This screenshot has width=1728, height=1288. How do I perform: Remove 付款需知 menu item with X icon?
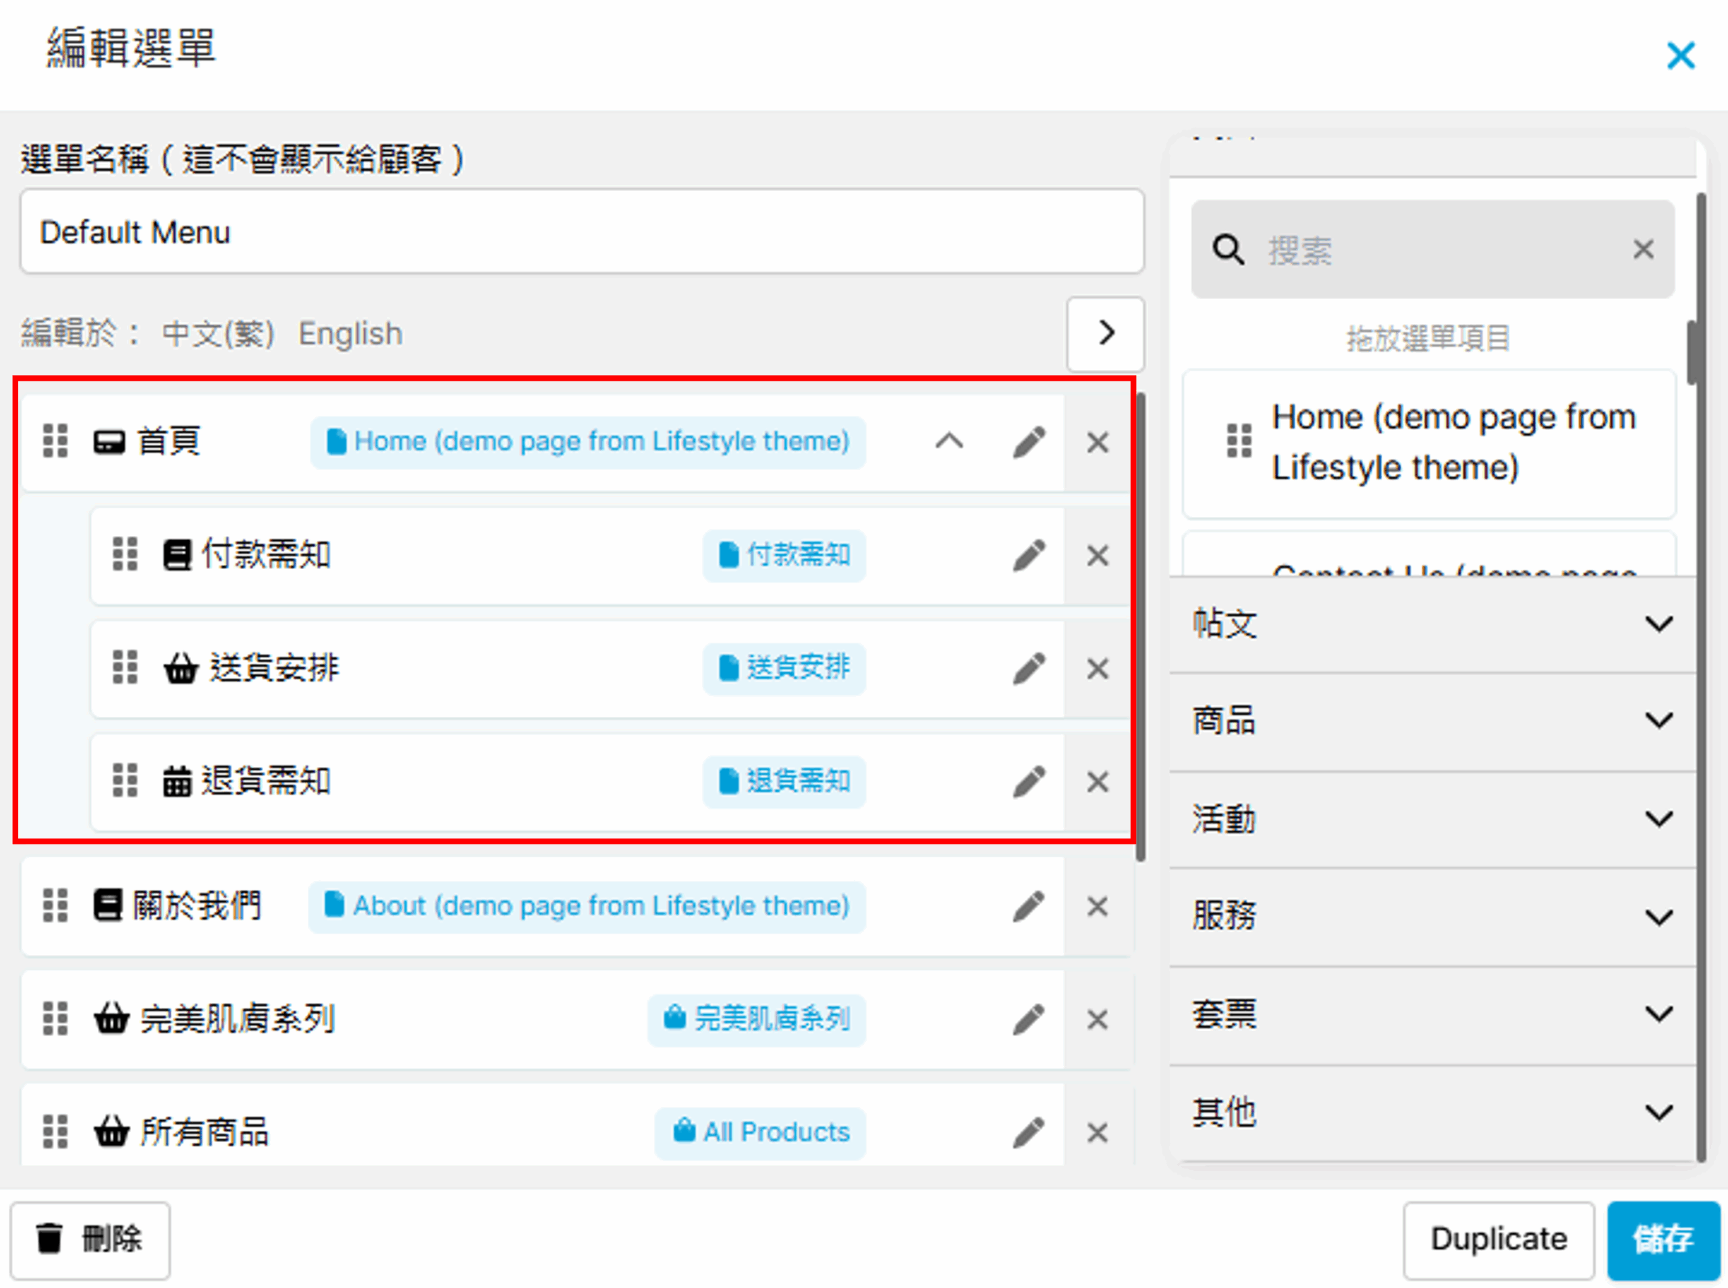[1097, 556]
